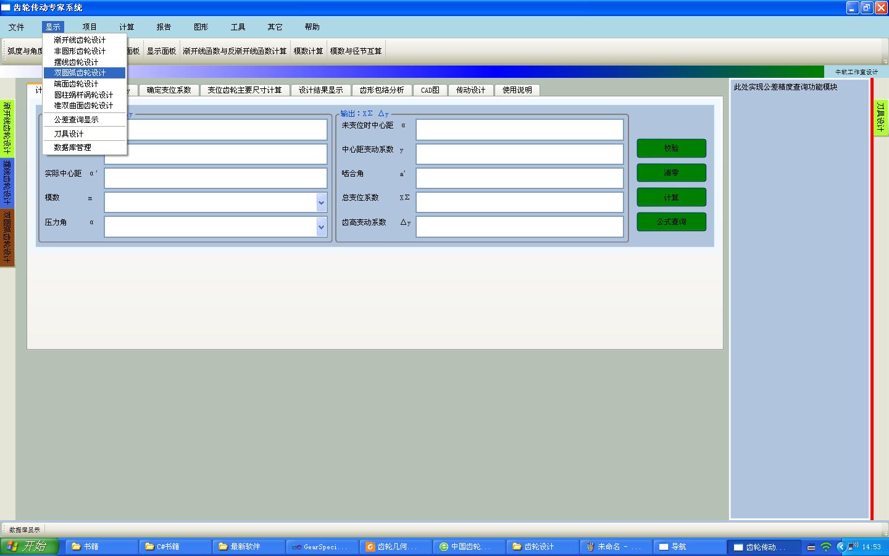This screenshot has height=556, width=889.
Task: Click the 啮合角 output field
Action: (520, 178)
